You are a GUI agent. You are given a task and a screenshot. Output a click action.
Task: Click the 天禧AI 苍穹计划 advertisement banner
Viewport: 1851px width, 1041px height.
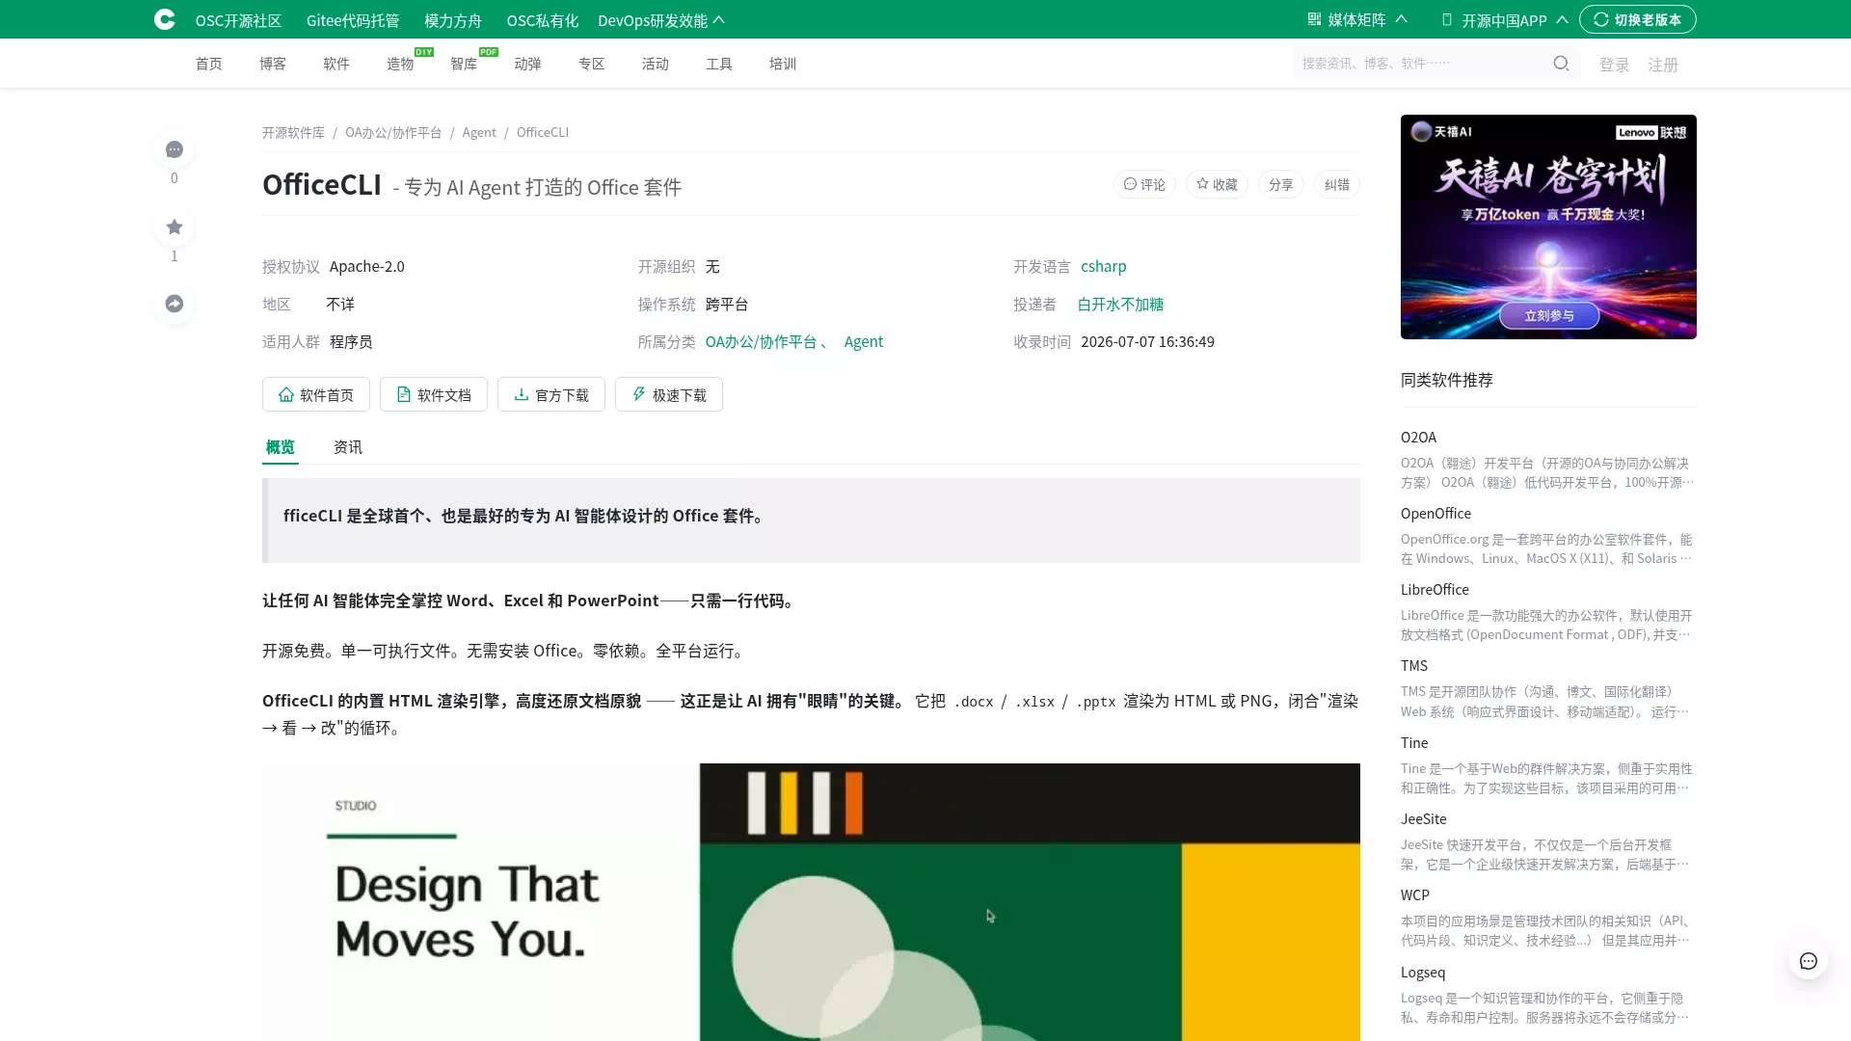coord(1548,227)
